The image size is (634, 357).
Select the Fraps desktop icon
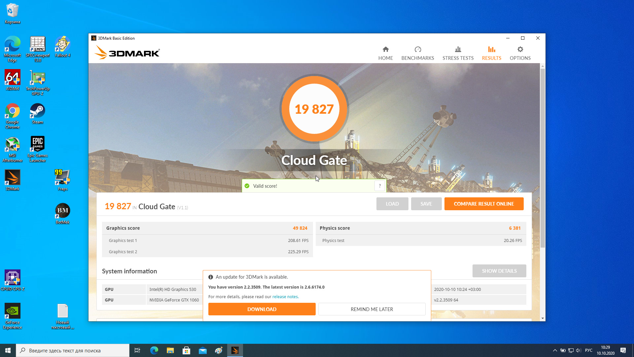63,180
